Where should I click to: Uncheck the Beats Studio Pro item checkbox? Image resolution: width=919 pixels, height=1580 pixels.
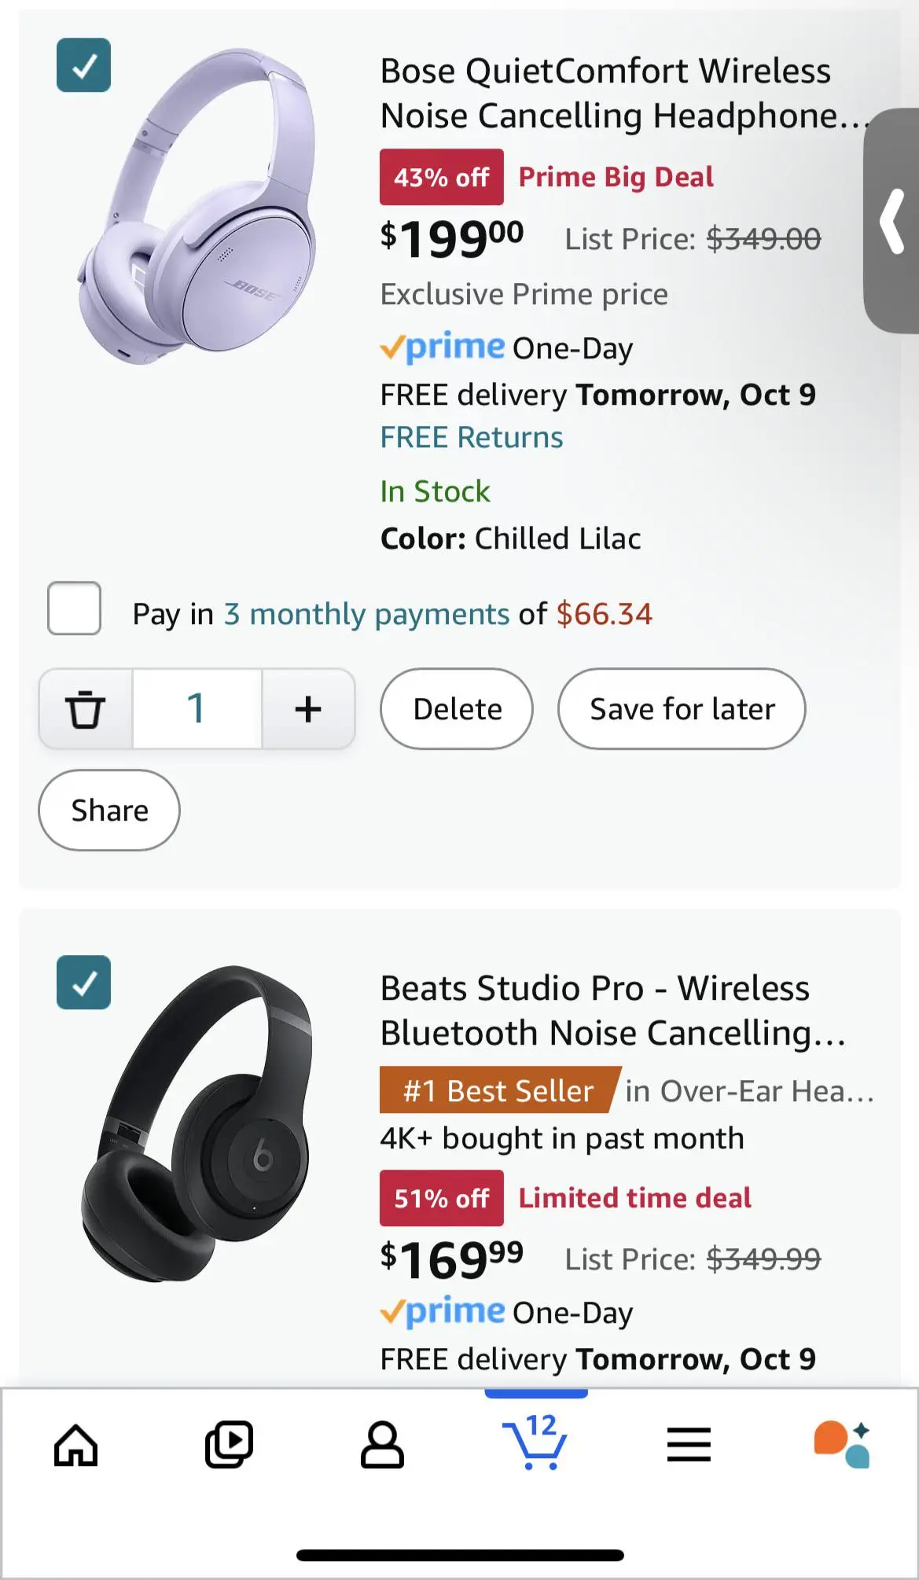83,982
